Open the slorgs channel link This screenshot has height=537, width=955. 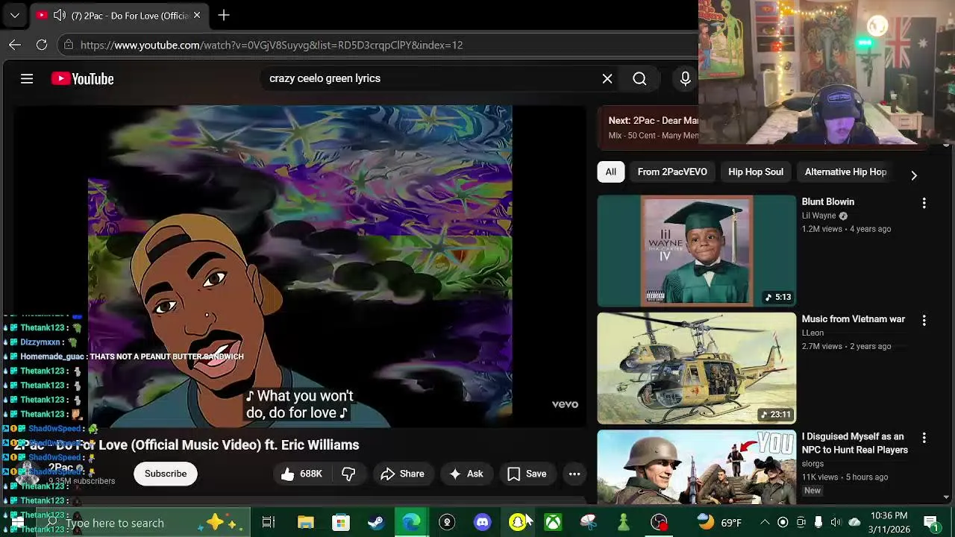tap(812, 463)
